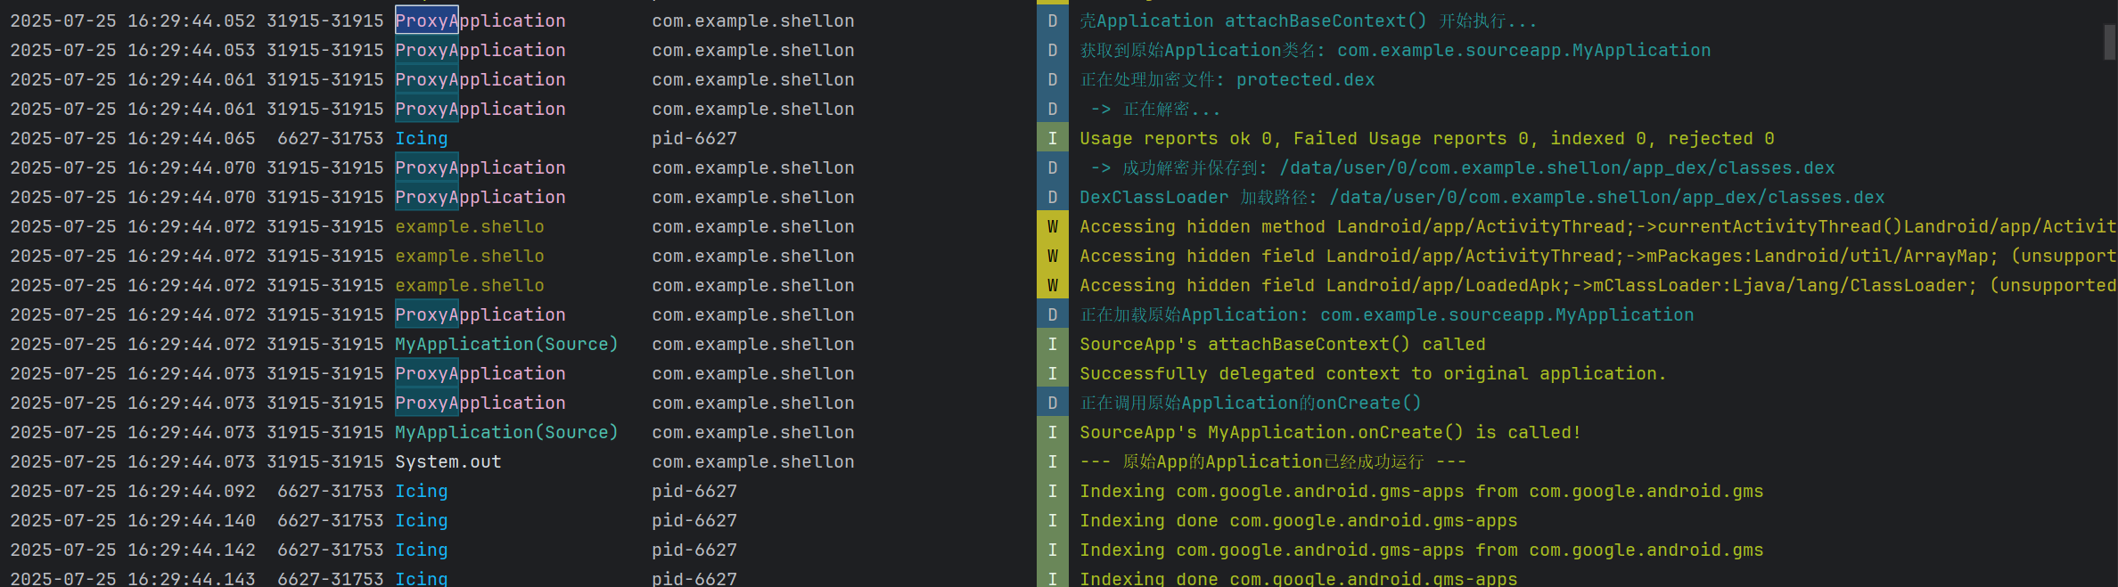The image size is (2118, 587).
Task: Click the I level badge on the 'Usage reports' row
Action: coord(1053,138)
